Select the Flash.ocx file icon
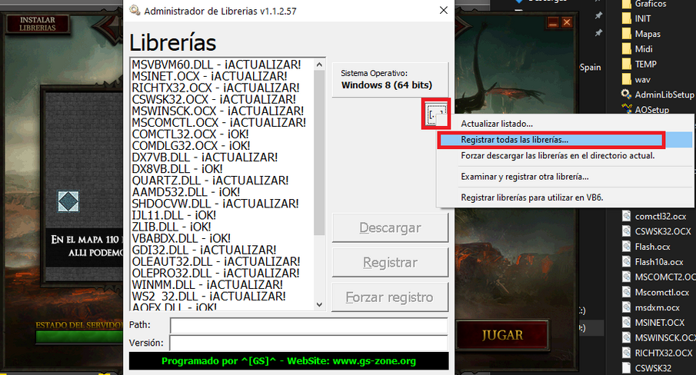This screenshot has height=375, width=696. pyautogui.click(x=626, y=247)
